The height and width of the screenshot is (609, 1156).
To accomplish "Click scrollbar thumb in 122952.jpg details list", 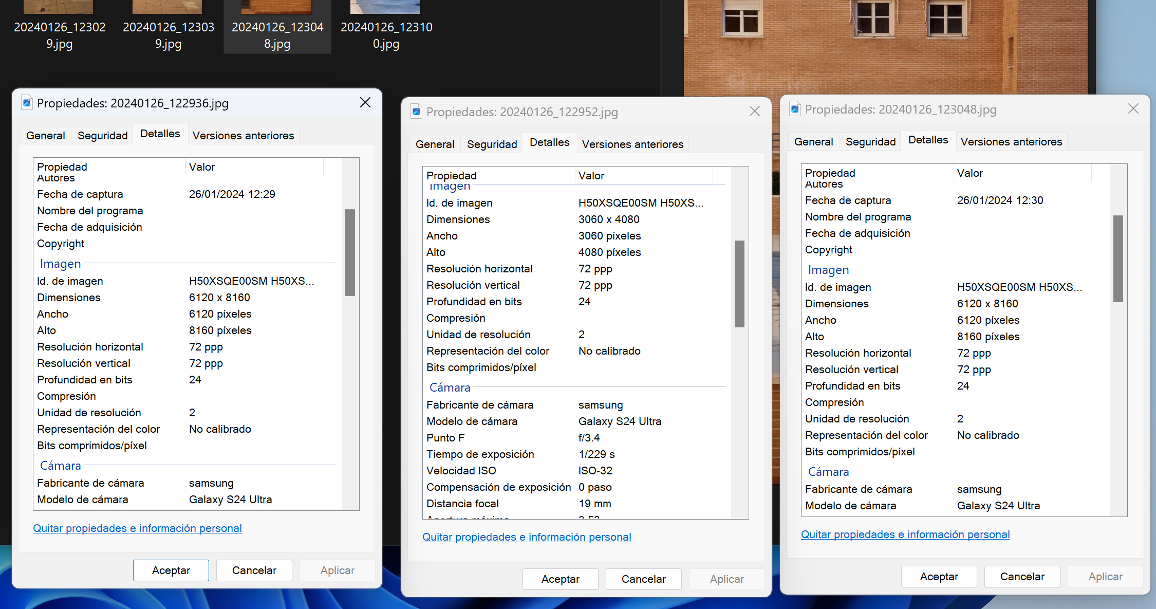I will coord(739,284).
